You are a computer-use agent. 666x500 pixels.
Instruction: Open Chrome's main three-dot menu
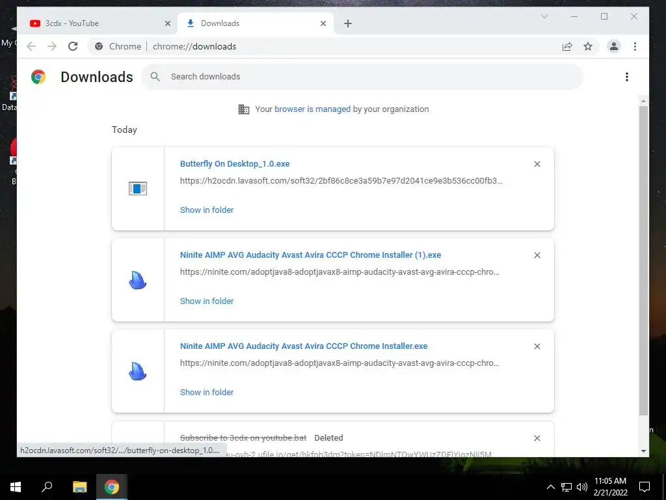pyautogui.click(x=635, y=46)
